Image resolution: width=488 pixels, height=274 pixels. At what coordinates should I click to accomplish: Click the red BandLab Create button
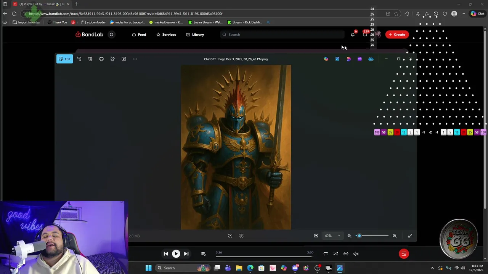(x=397, y=34)
